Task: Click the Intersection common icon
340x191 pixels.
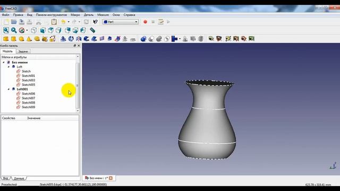Action: click(167, 39)
